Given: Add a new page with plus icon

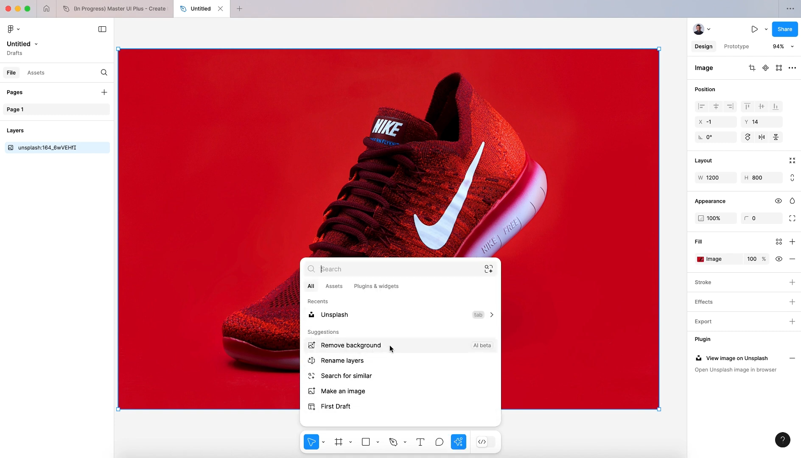Looking at the screenshot, I should (x=104, y=92).
